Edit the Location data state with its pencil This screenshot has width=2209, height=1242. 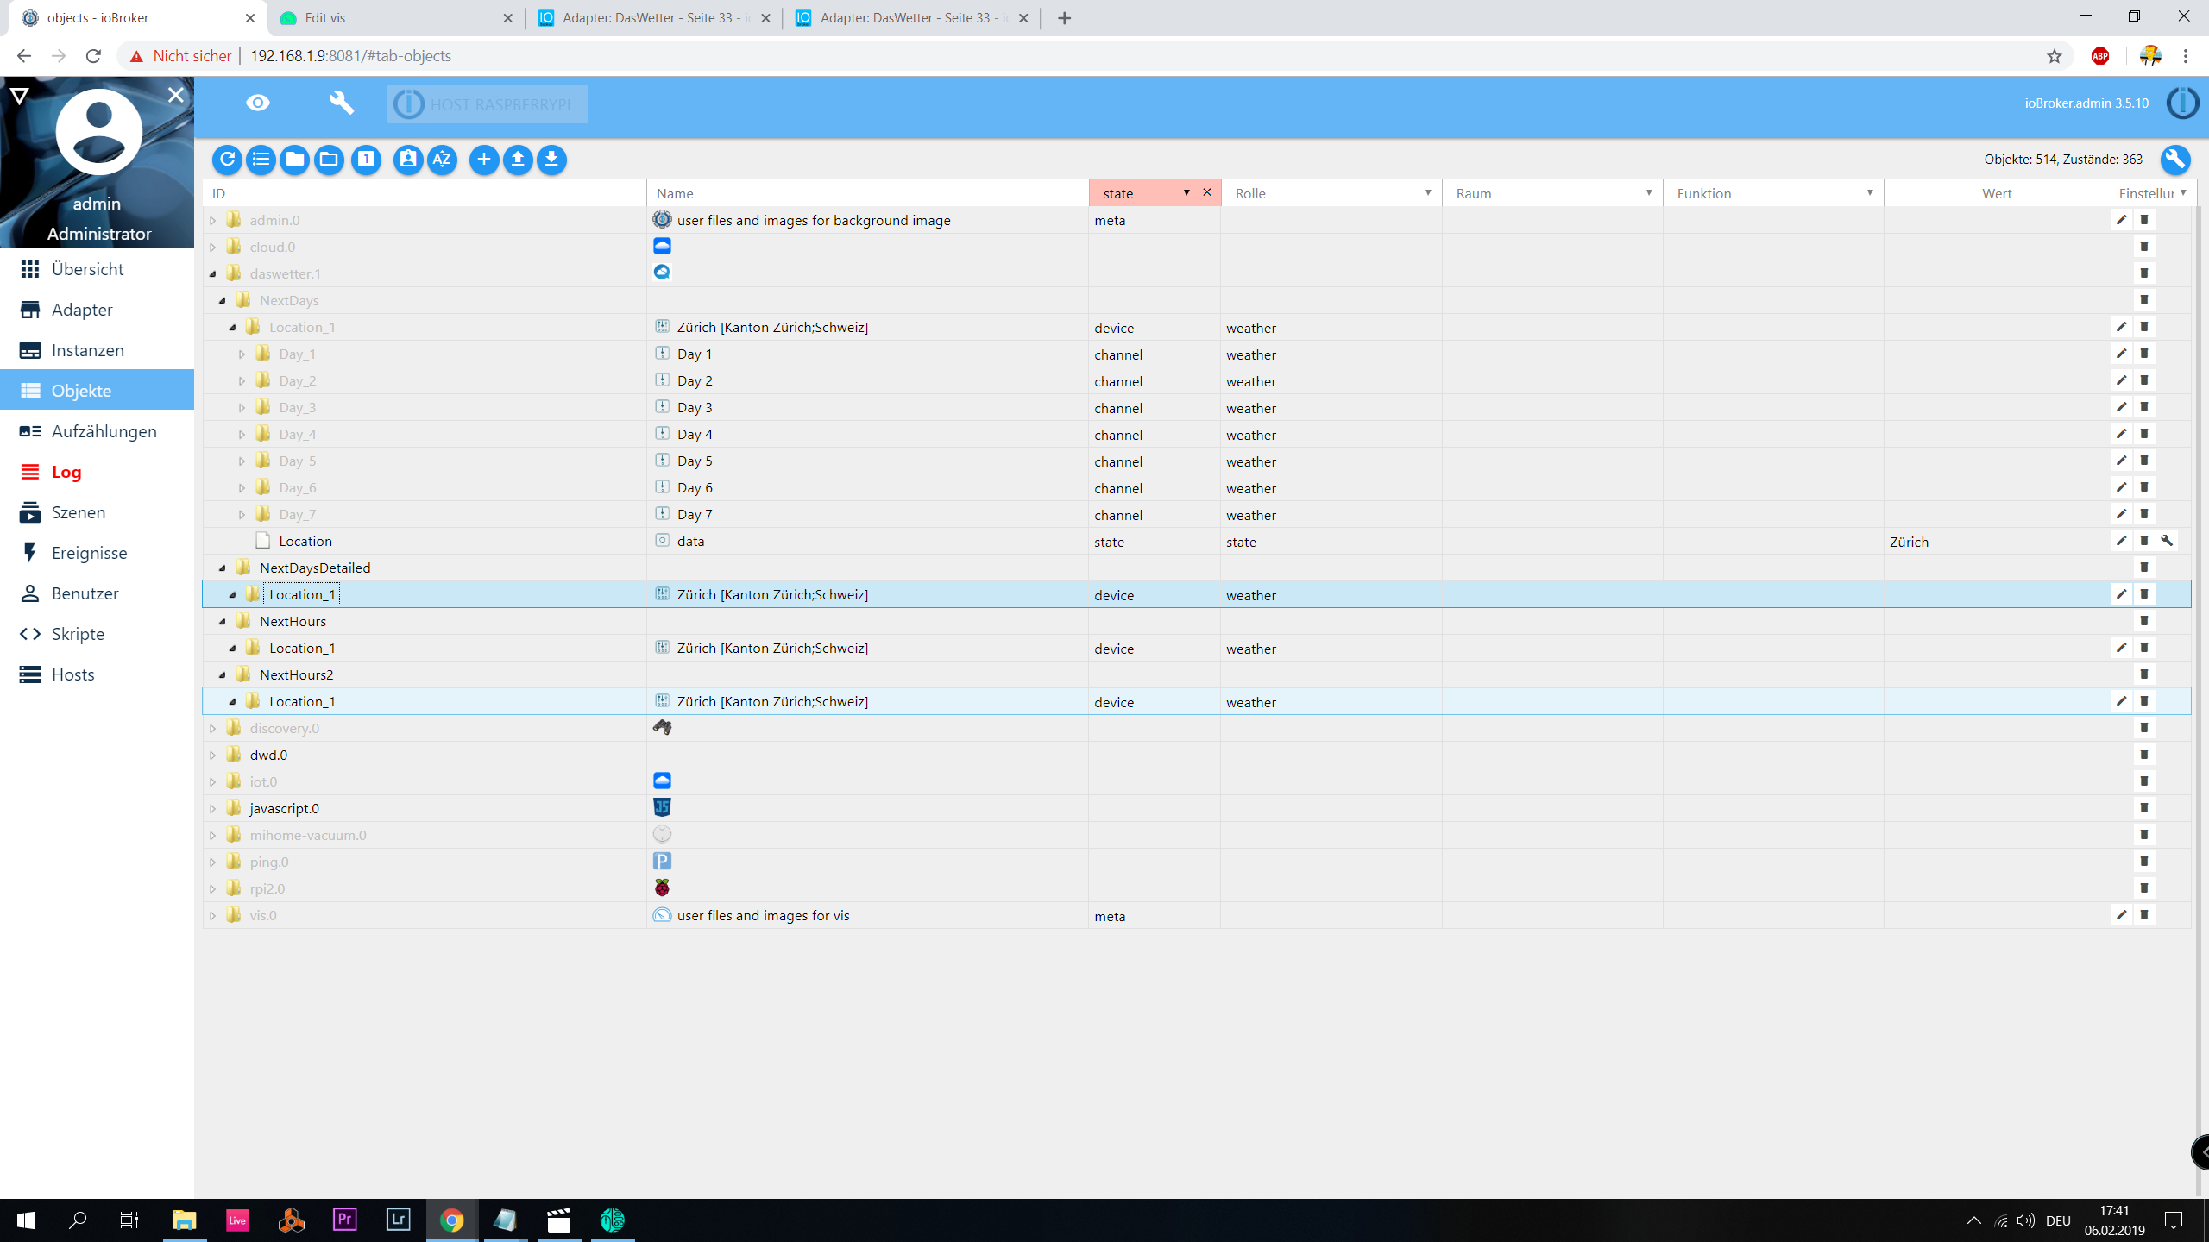(2121, 541)
